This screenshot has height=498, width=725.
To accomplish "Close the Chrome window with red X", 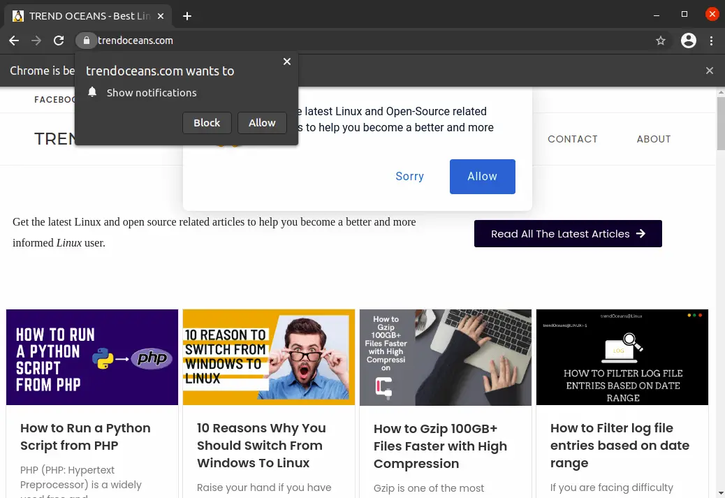I will coord(712,15).
